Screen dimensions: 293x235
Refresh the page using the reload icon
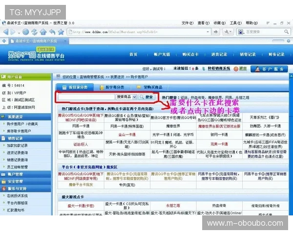pos(34,32)
